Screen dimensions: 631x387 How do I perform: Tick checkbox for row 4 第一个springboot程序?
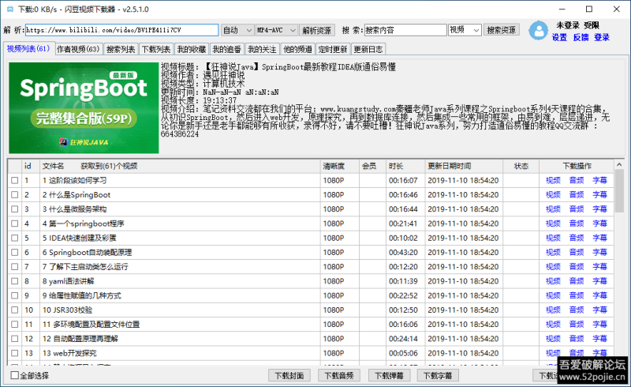15,224
